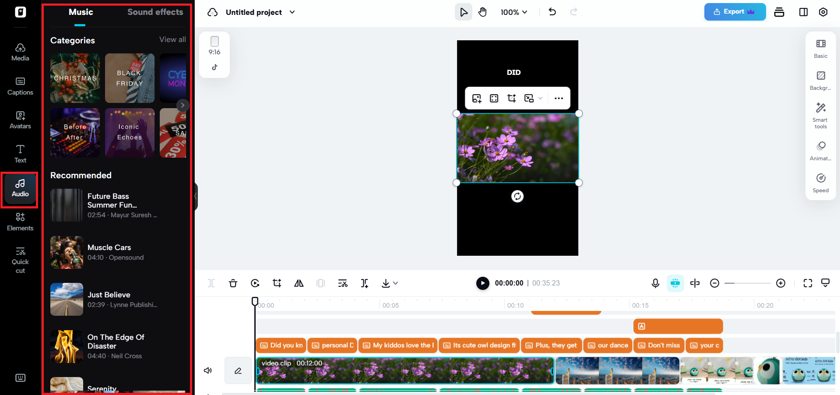Select the Text tool in the sidebar
The height and width of the screenshot is (395, 840).
tap(20, 153)
